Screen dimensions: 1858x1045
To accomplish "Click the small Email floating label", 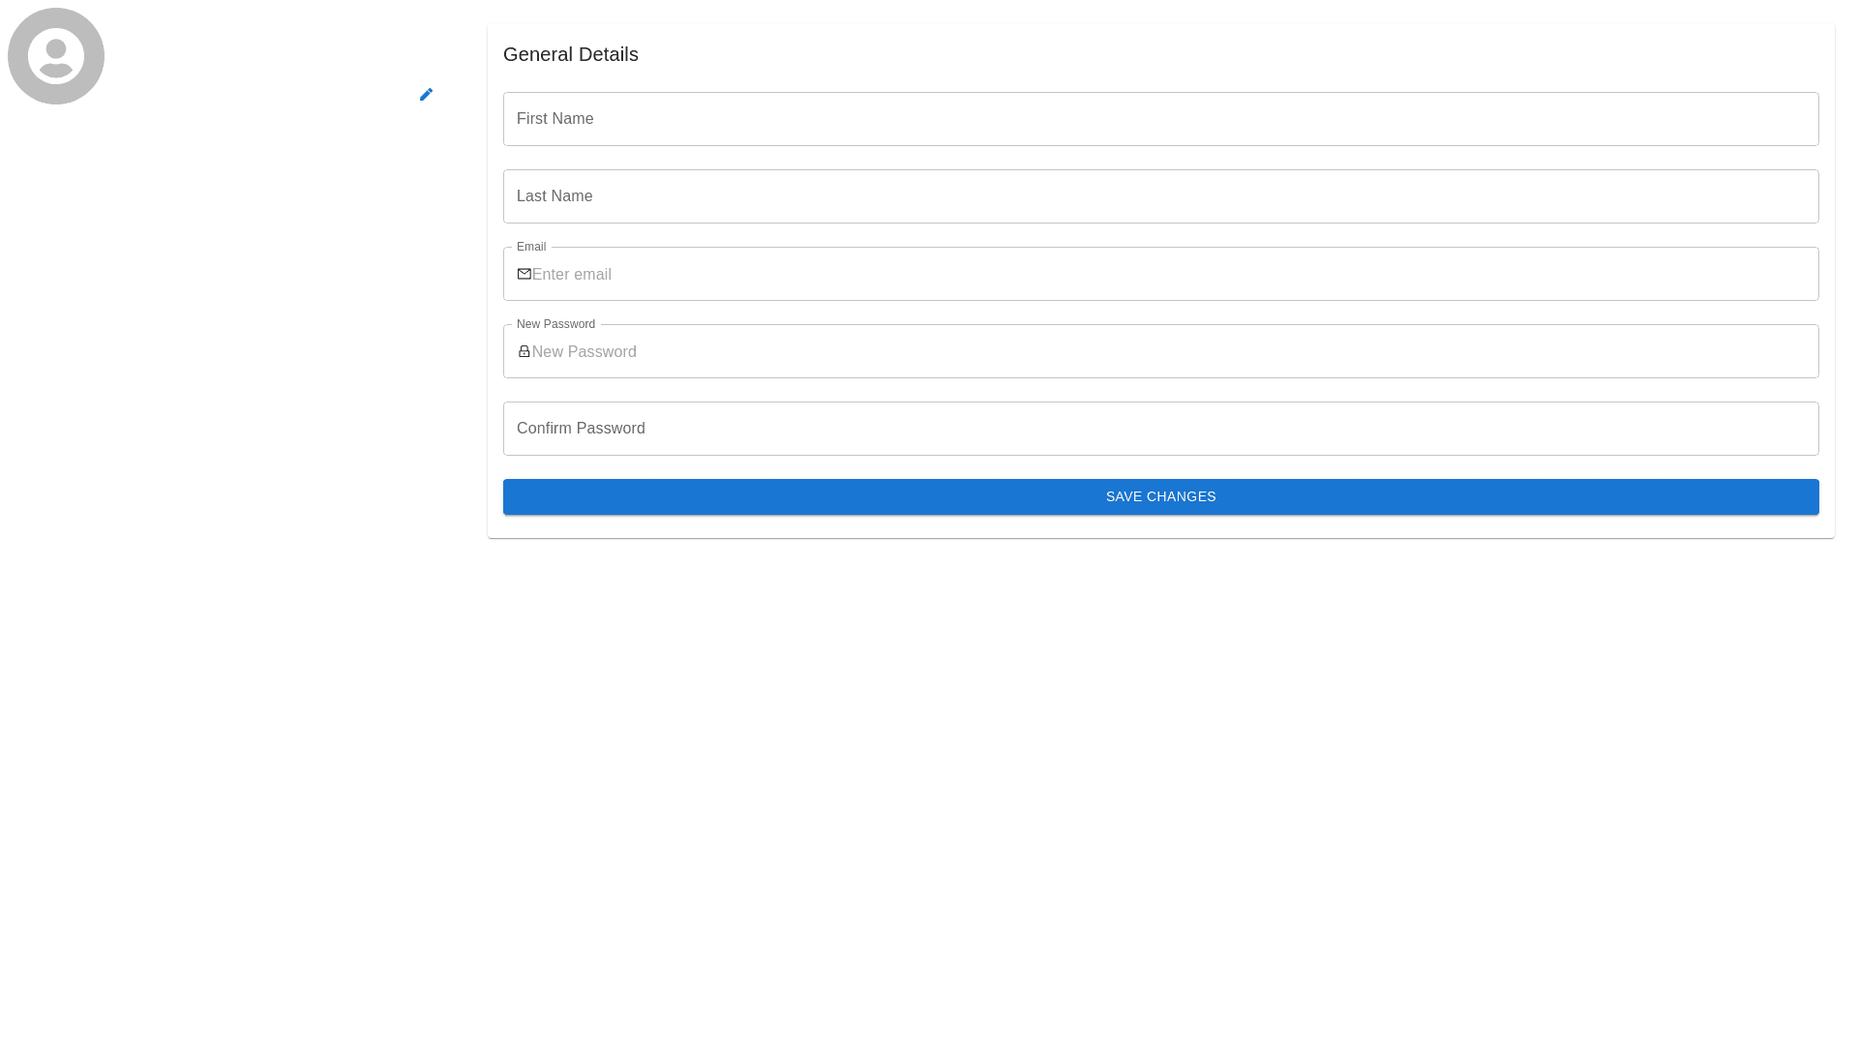I will click(531, 247).
